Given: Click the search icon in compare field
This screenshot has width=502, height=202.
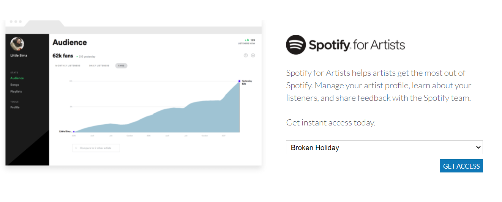Looking at the screenshot, I should tap(76, 148).
